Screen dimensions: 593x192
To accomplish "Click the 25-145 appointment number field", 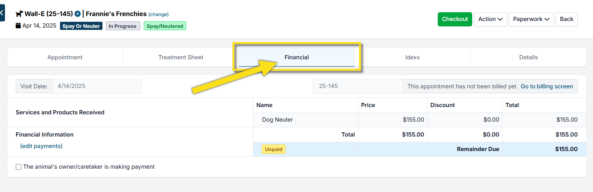I will point(357,86).
